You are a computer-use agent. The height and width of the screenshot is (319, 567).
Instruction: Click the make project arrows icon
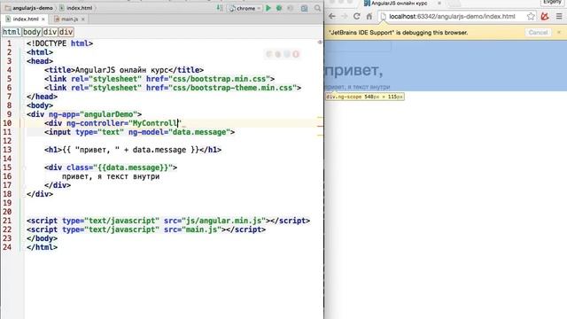point(220,8)
